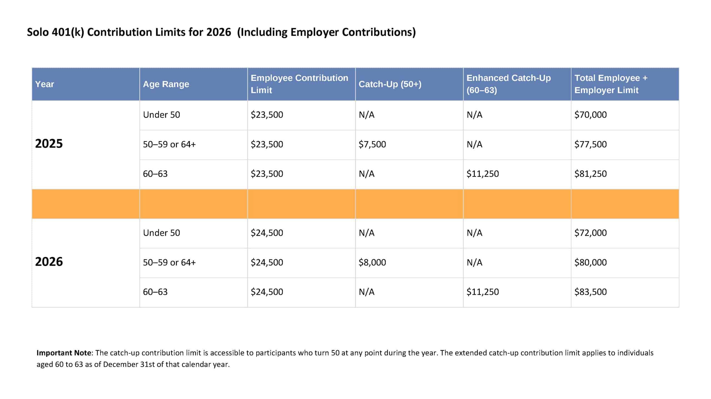Select the $72,000 total limit cell
Viewport: 711px width, 399px height.
(x=590, y=233)
